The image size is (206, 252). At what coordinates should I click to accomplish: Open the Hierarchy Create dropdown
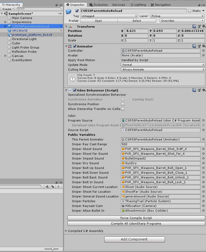[x=8, y=9]
